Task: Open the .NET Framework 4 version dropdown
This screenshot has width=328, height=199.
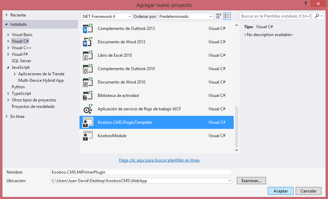Action: [x=106, y=16]
